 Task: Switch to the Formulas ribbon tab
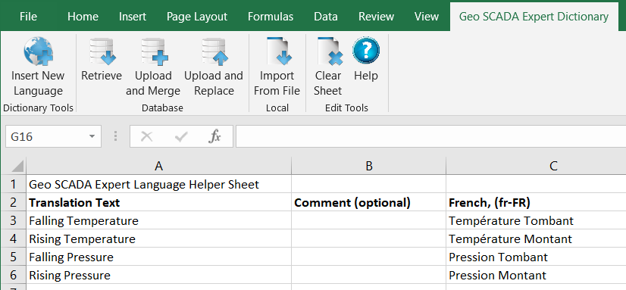coord(271,17)
